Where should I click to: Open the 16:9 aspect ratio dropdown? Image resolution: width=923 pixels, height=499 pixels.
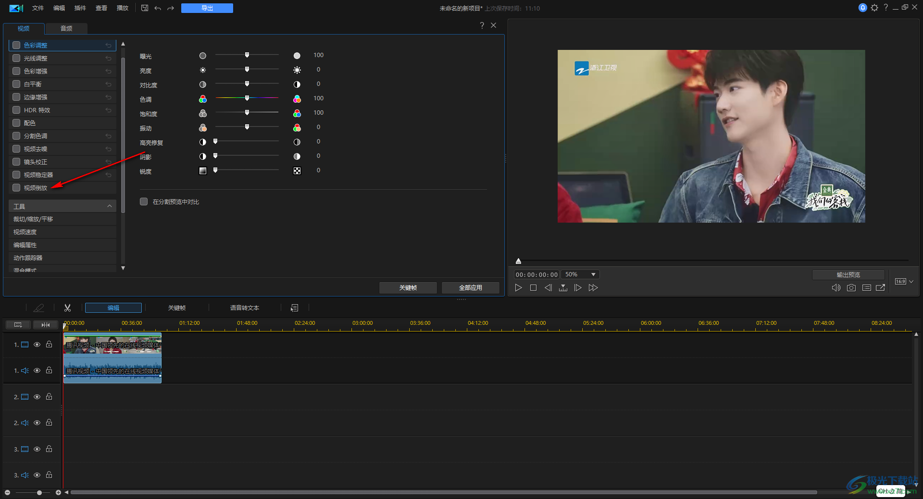click(x=904, y=282)
